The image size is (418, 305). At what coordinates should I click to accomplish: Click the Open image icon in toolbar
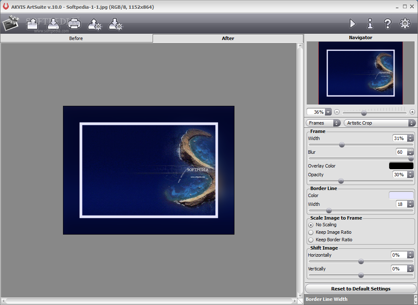[32, 24]
